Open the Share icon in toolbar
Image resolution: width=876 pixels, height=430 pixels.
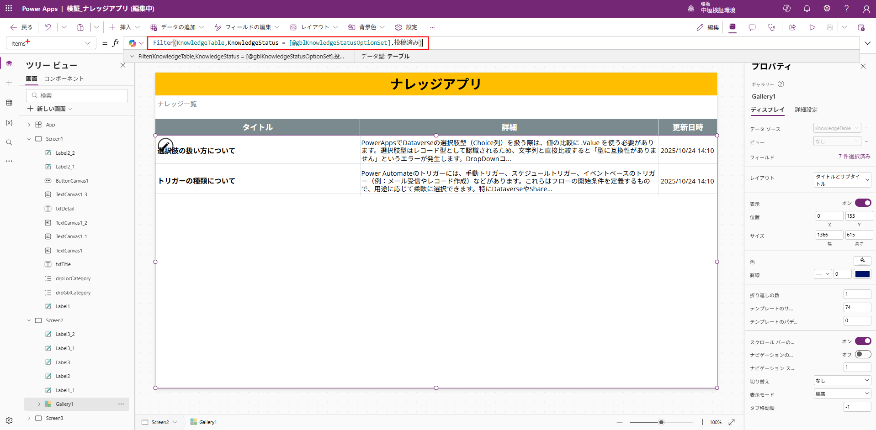point(792,27)
